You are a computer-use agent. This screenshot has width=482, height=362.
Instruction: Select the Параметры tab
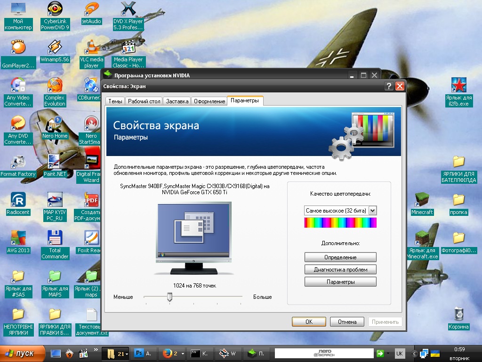coord(245,101)
